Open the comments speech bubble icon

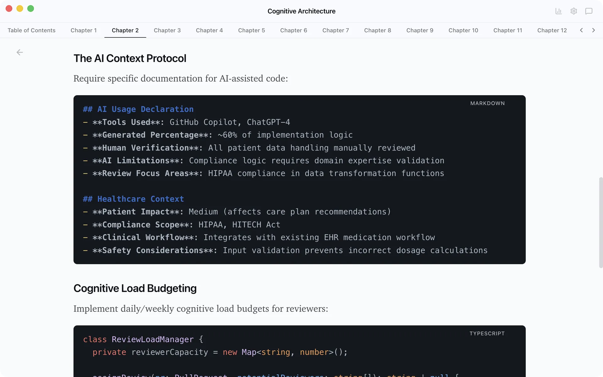point(589,11)
